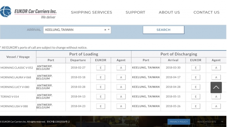Image resolution: width=227 pixels, height=127 pixels.
Task: Click loading EUKOR E button for Morning Lucy V-080
Action: pos(101,87)
